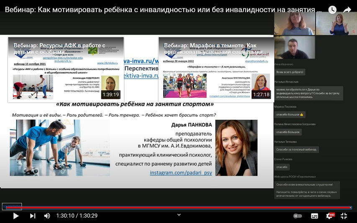The width and height of the screenshot is (357, 223).
Task: Add video to Watch Later via clock icon
Action: point(332,10)
